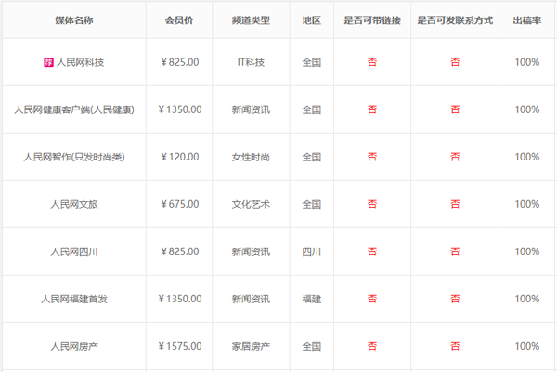Click the IT科技 channel type cell
The width and height of the screenshot is (557, 372).
click(251, 62)
